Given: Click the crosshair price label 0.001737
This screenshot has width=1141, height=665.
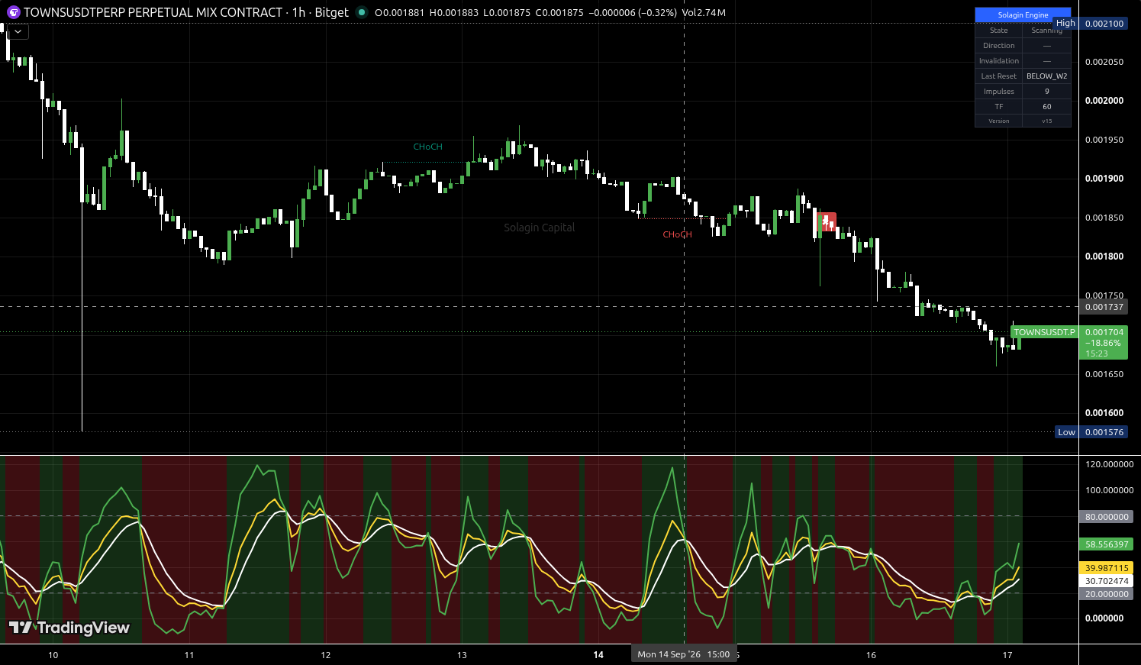Looking at the screenshot, I should point(1104,307).
